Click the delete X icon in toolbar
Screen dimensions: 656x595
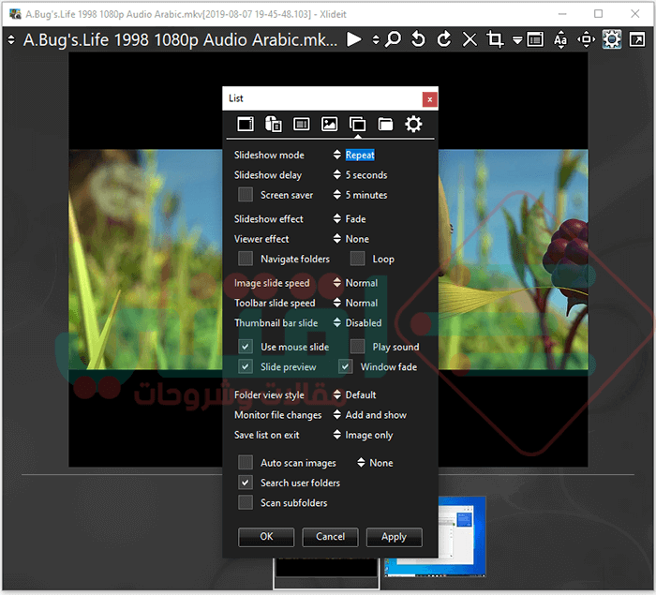click(470, 39)
